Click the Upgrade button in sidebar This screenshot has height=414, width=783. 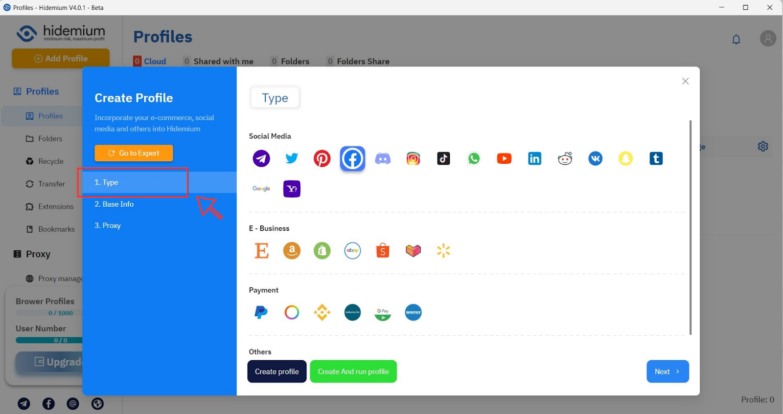(49, 362)
